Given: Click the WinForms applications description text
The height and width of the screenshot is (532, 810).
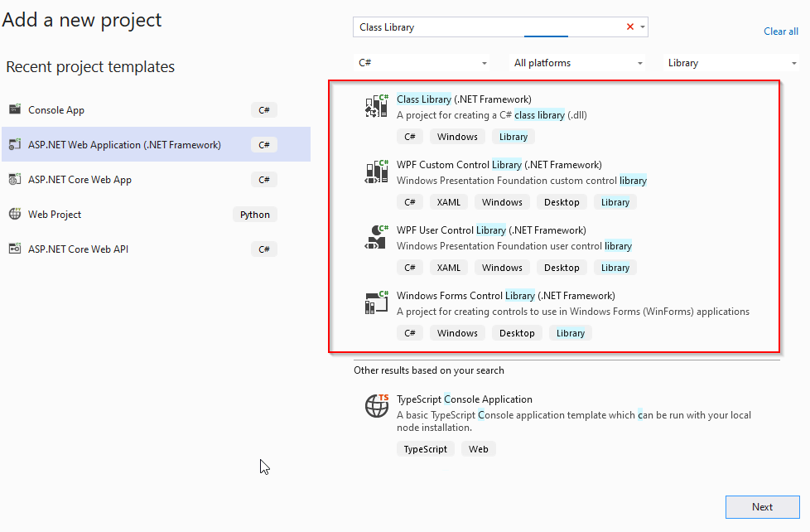Looking at the screenshot, I should [x=573, y=312].
